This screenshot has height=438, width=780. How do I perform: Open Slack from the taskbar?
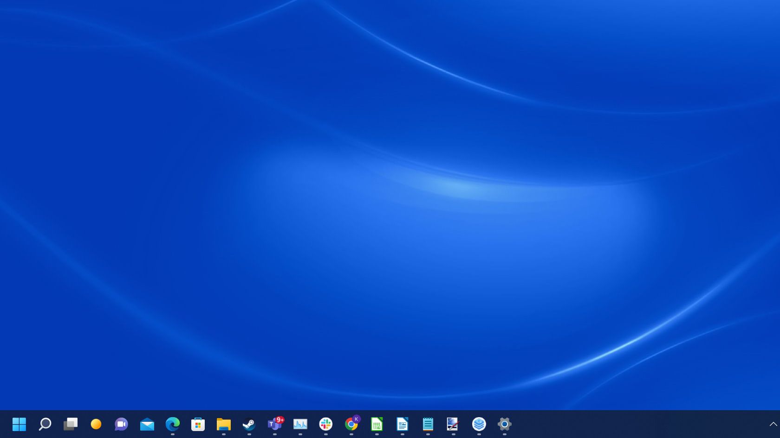point(326,425)
